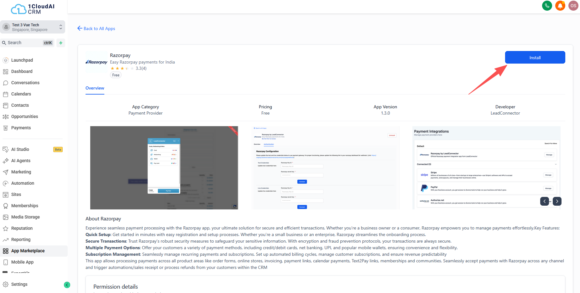The width and height of the screenshot is (580, 293).
Task: Click the Search field in sidebar
Action: click(x=28, y=43)
